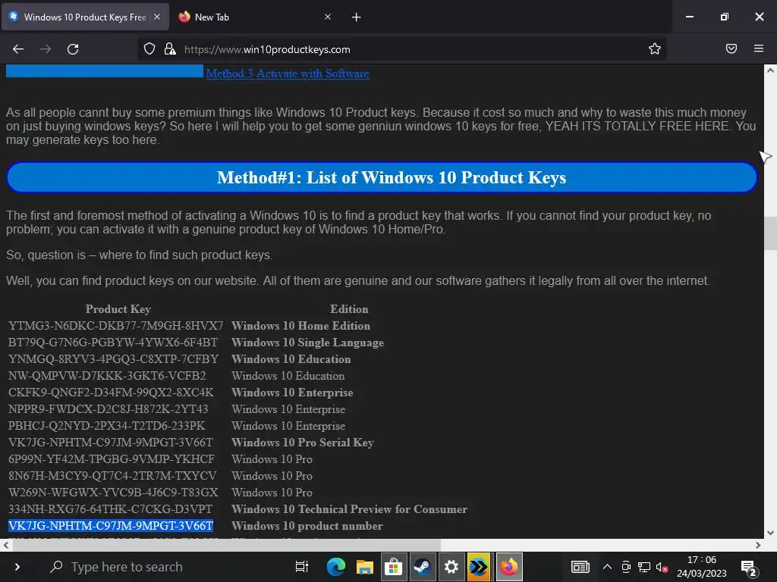Open Windows Task View
777x582 pixels.
302,567
